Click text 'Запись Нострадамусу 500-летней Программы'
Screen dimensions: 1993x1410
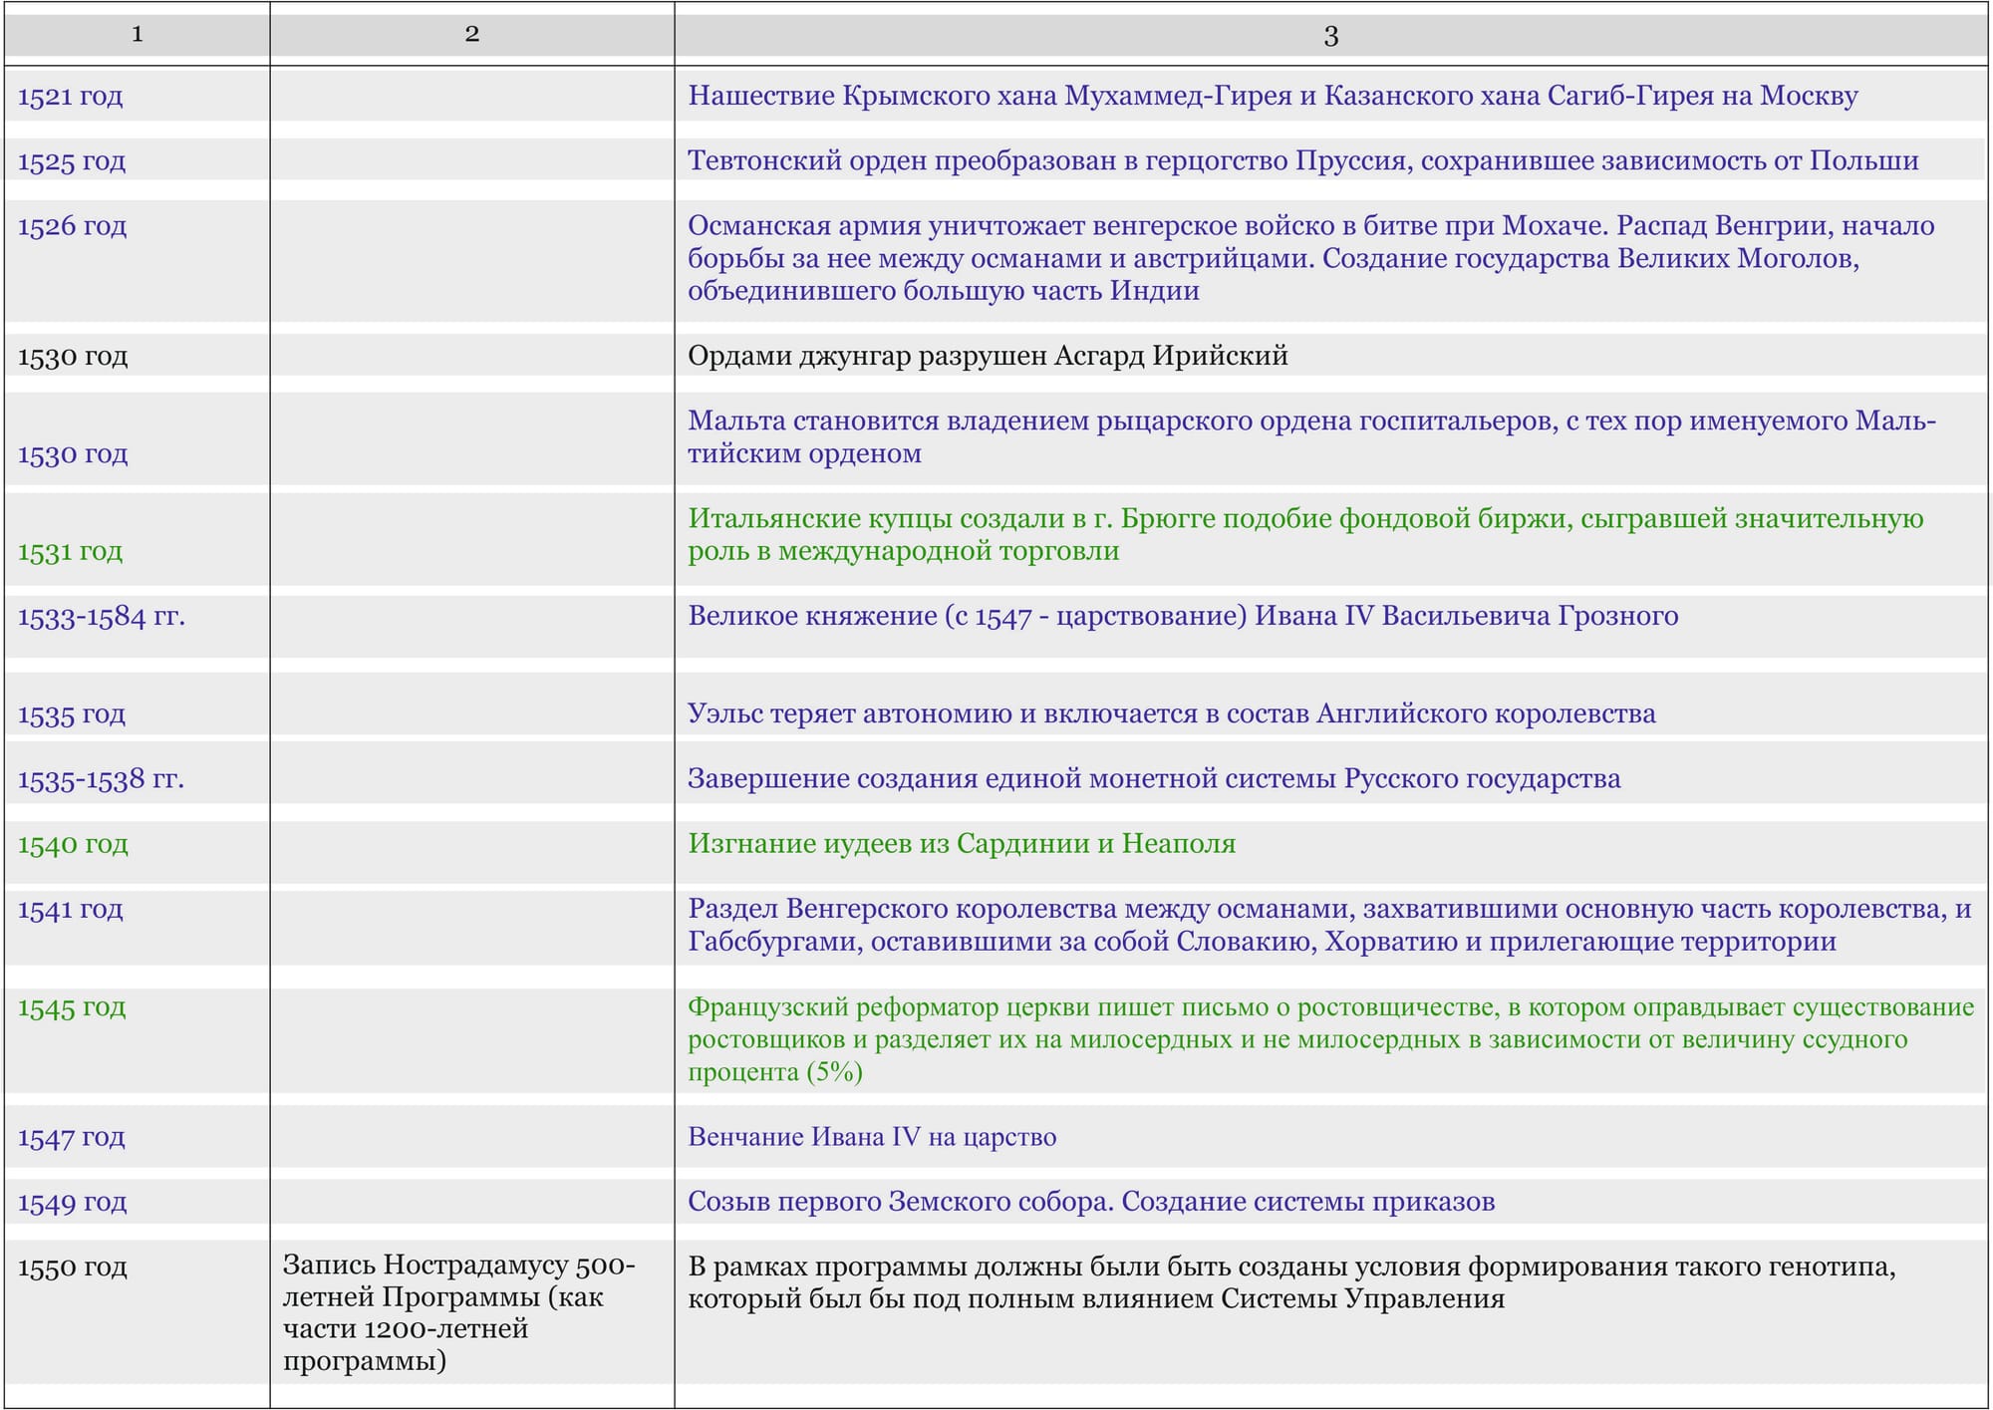click(x=459, y=1280)
